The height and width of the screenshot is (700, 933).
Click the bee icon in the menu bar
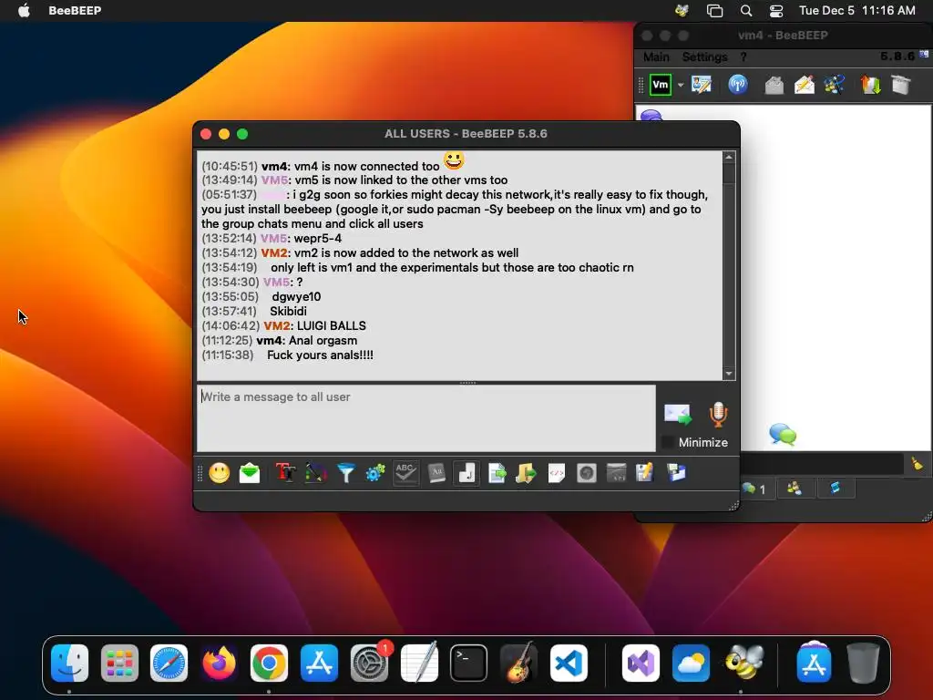click(x=682, y=10)
